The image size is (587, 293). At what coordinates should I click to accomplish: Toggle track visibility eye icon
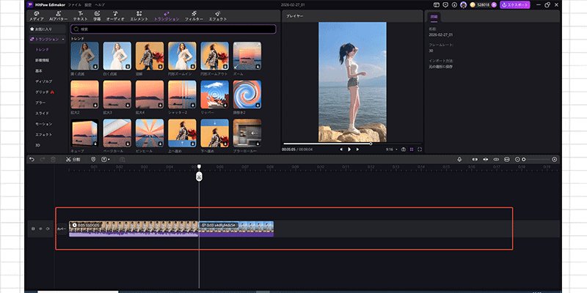[40, 229]
